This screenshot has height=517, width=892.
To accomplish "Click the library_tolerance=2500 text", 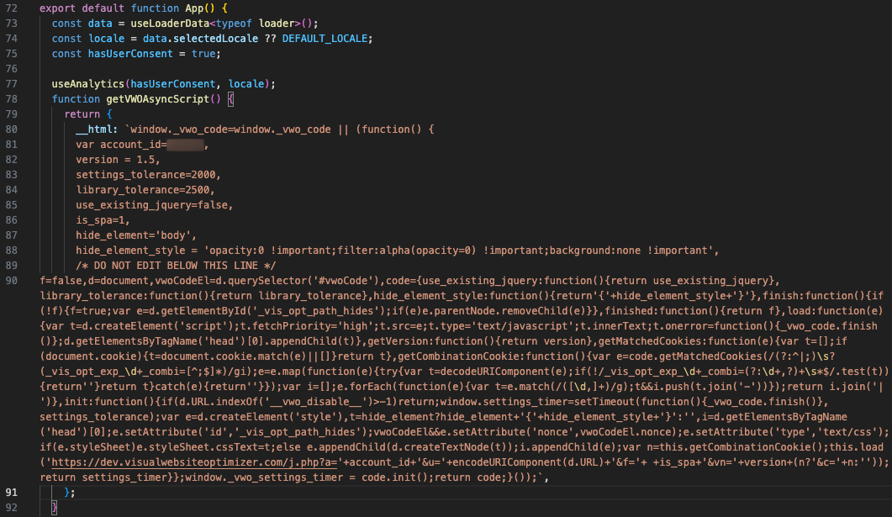I will [x=145, y=190].
